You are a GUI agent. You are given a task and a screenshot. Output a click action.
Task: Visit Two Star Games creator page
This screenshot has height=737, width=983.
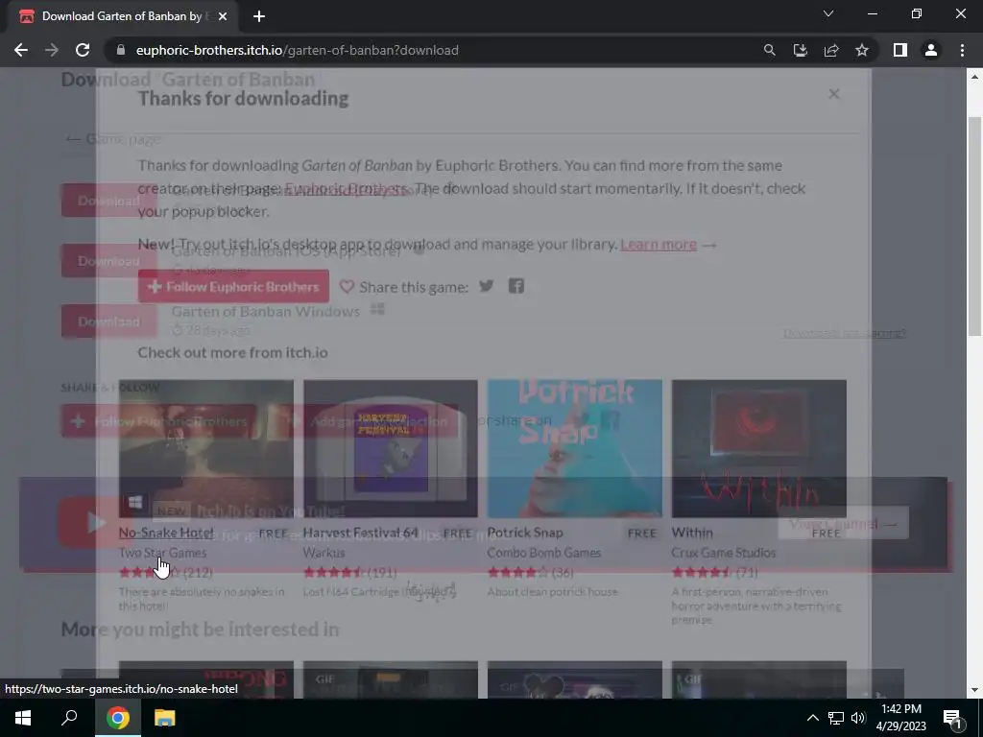pyautogui.click(x=162, y=553)
